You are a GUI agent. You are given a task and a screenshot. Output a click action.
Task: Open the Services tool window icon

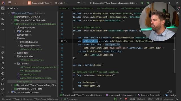coord(3,74)
